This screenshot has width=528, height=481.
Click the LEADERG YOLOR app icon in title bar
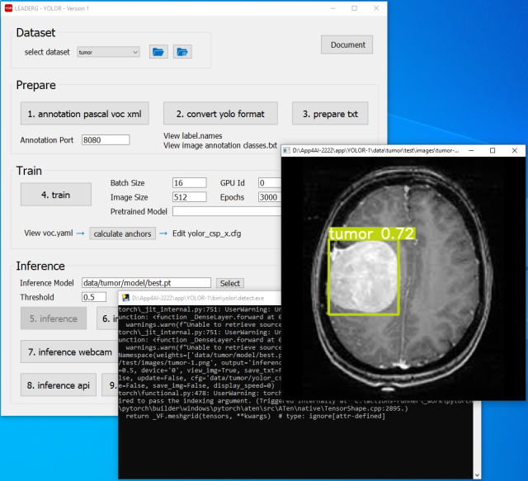tap(9, 7)
